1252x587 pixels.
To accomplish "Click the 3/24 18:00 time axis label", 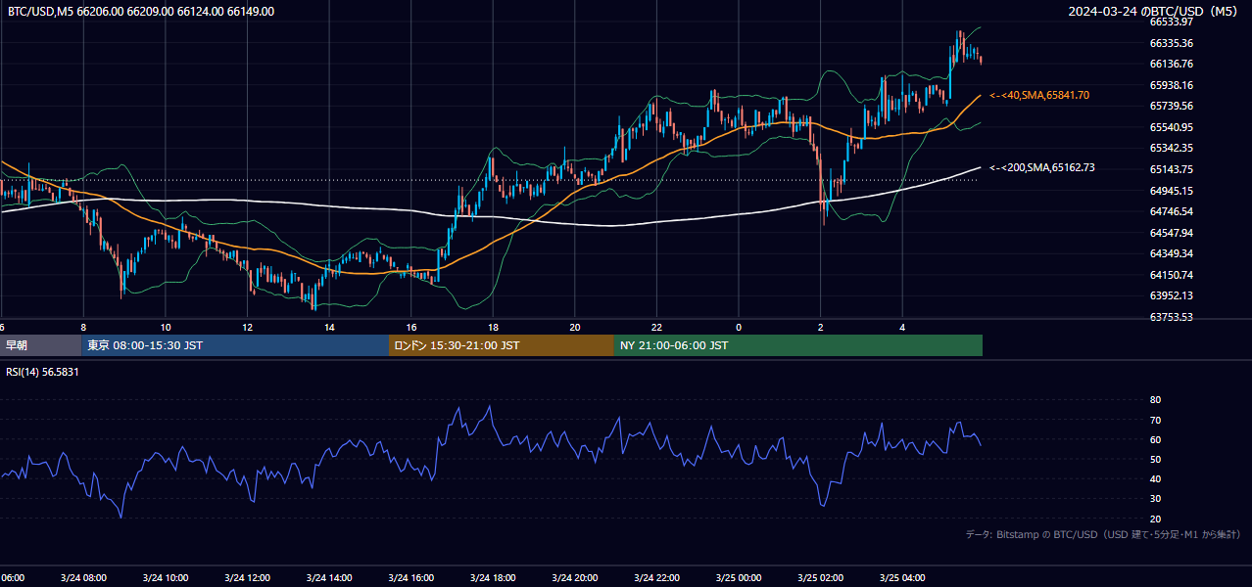I will (x=492, y=578).
